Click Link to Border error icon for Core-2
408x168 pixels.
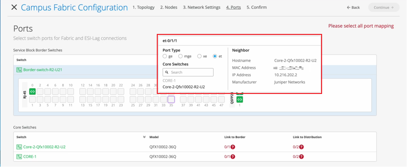(x=233, y=147)
